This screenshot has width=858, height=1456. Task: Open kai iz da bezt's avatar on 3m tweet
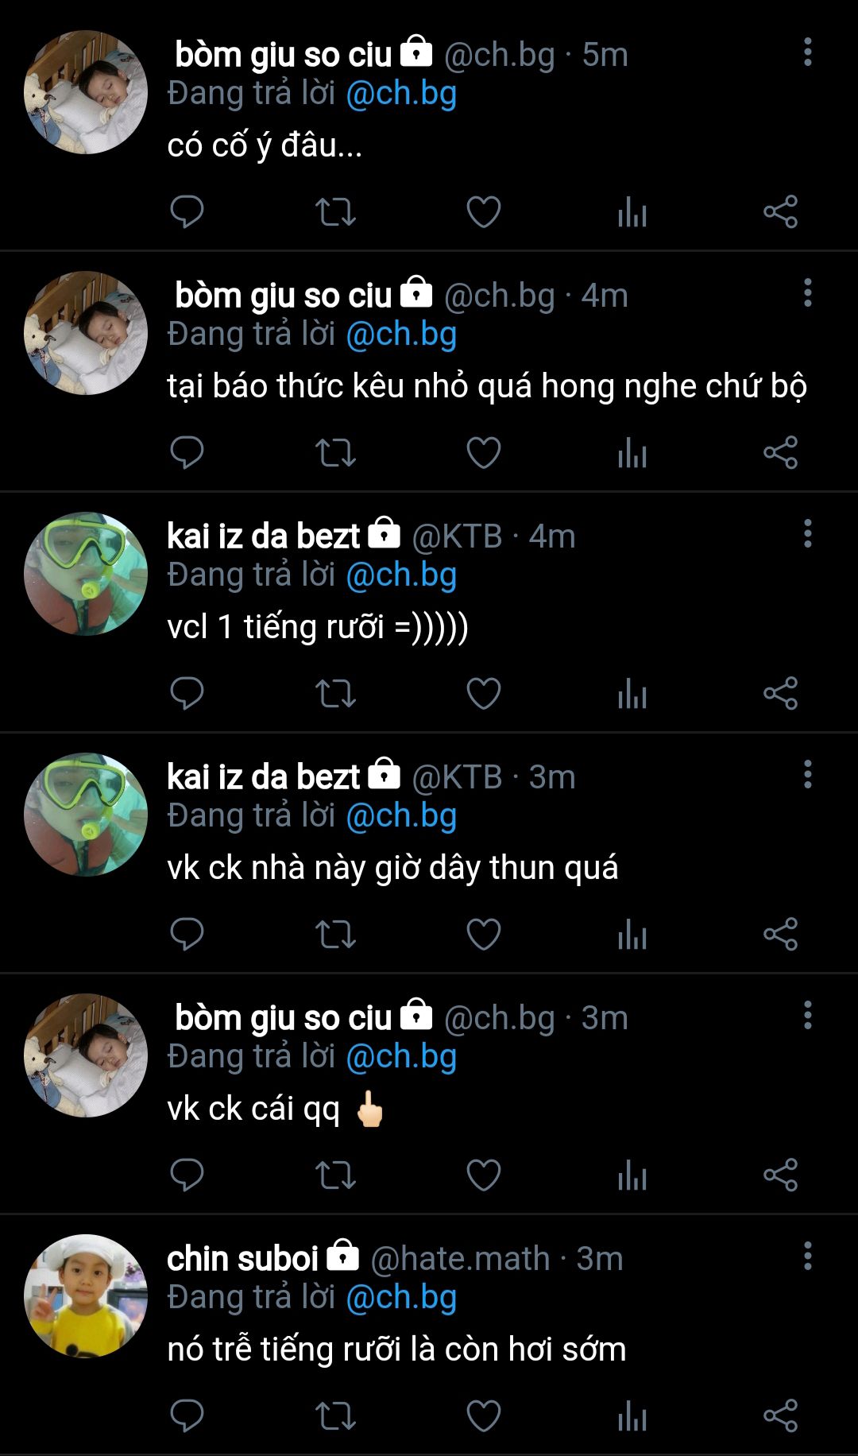click(x=86, y=814)
